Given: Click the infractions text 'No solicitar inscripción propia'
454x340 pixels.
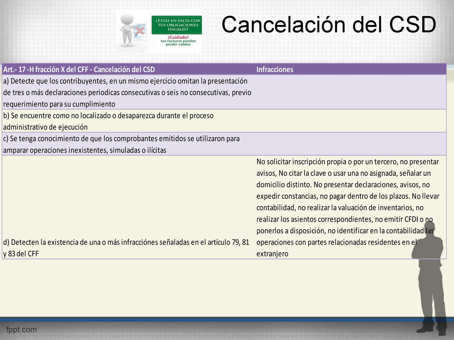Looking at the screenshot, I should click(348, 208).
